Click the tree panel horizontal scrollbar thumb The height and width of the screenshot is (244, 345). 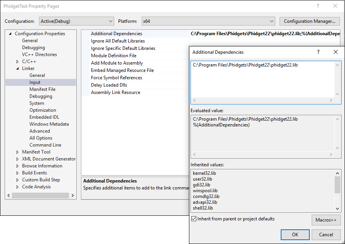pyautogui.click(x=41, y=195)
